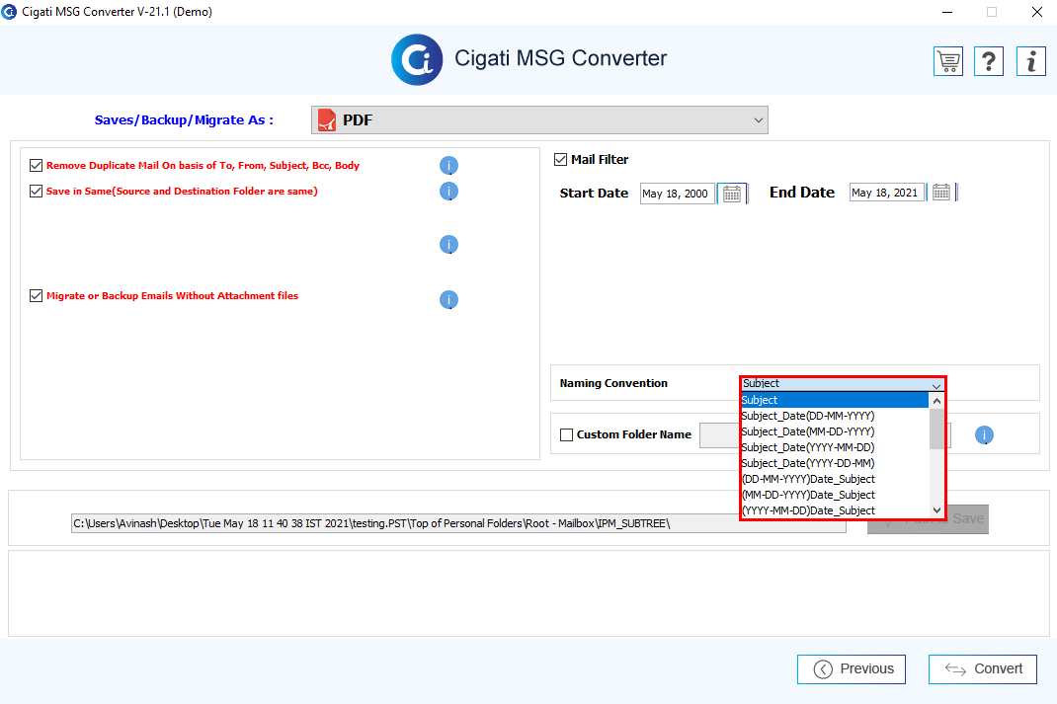Screen dimensions: 1057x704
Task: View info for Save in Same option
Action: [448, 192]
